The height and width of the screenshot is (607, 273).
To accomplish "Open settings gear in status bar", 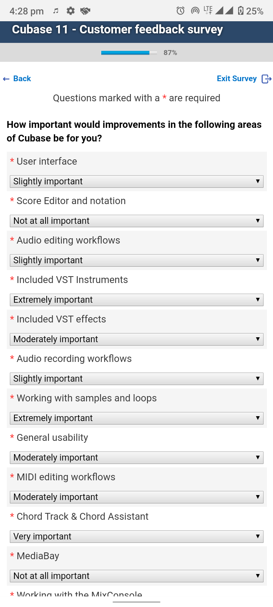I will [71, 11].
